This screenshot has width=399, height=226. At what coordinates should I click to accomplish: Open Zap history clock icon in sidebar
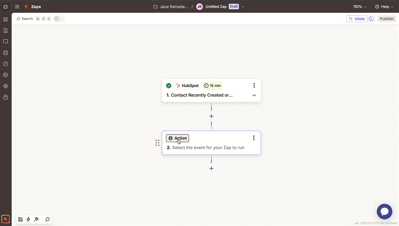coord(6,64)
